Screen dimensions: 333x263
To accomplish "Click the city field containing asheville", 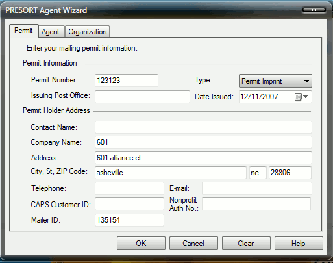I will pyautogui.click(x=170, y=173).
